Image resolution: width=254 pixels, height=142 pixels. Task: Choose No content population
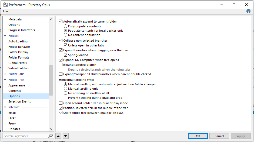[x=65, y=35]
